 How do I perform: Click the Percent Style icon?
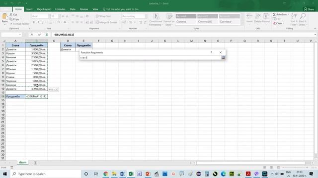130,22
